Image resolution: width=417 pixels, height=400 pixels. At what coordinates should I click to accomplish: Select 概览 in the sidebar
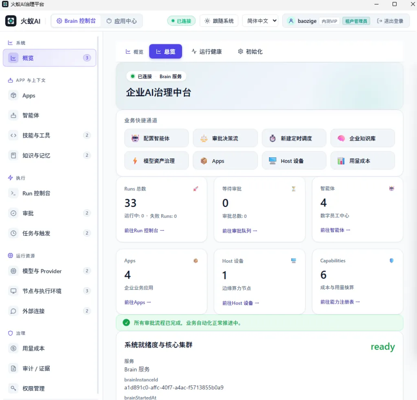pos(49,58)
